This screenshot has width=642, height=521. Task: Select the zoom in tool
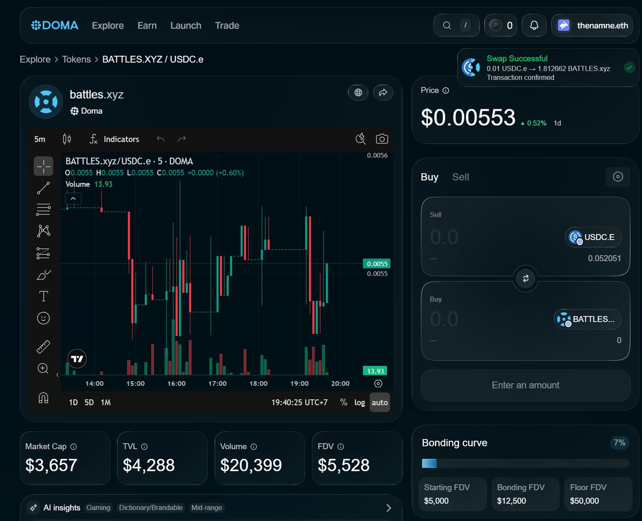43,368
